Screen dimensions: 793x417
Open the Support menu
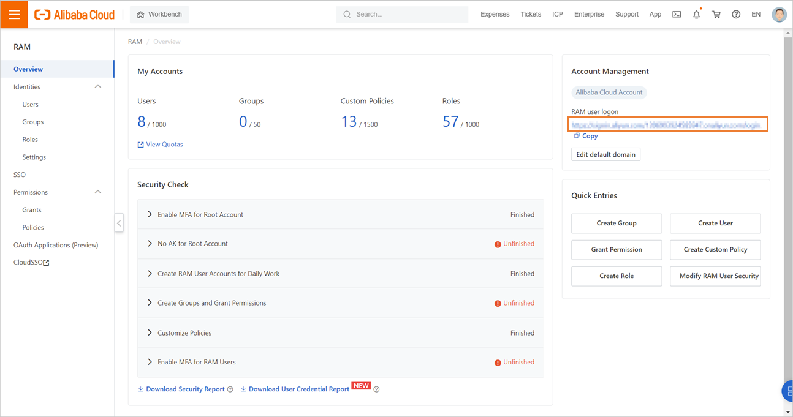point(626,14)
